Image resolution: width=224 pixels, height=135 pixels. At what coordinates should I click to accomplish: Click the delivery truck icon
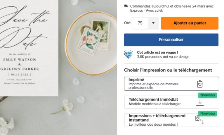coord(126,6)
